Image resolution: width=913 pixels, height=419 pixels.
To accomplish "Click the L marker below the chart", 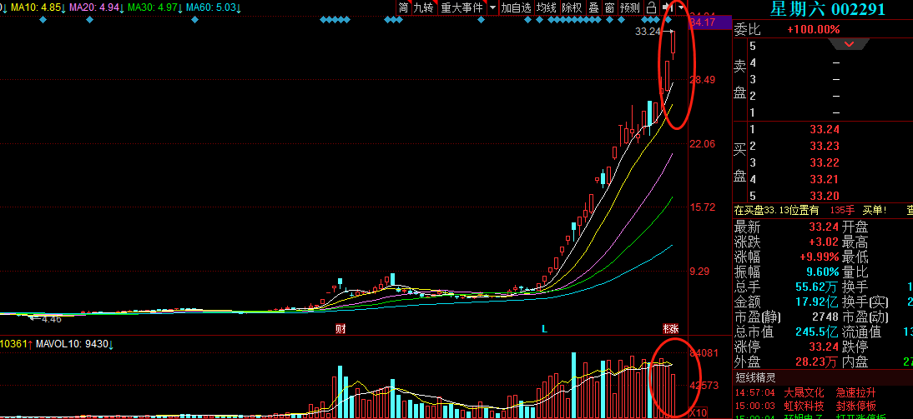I will pos(544,329).
